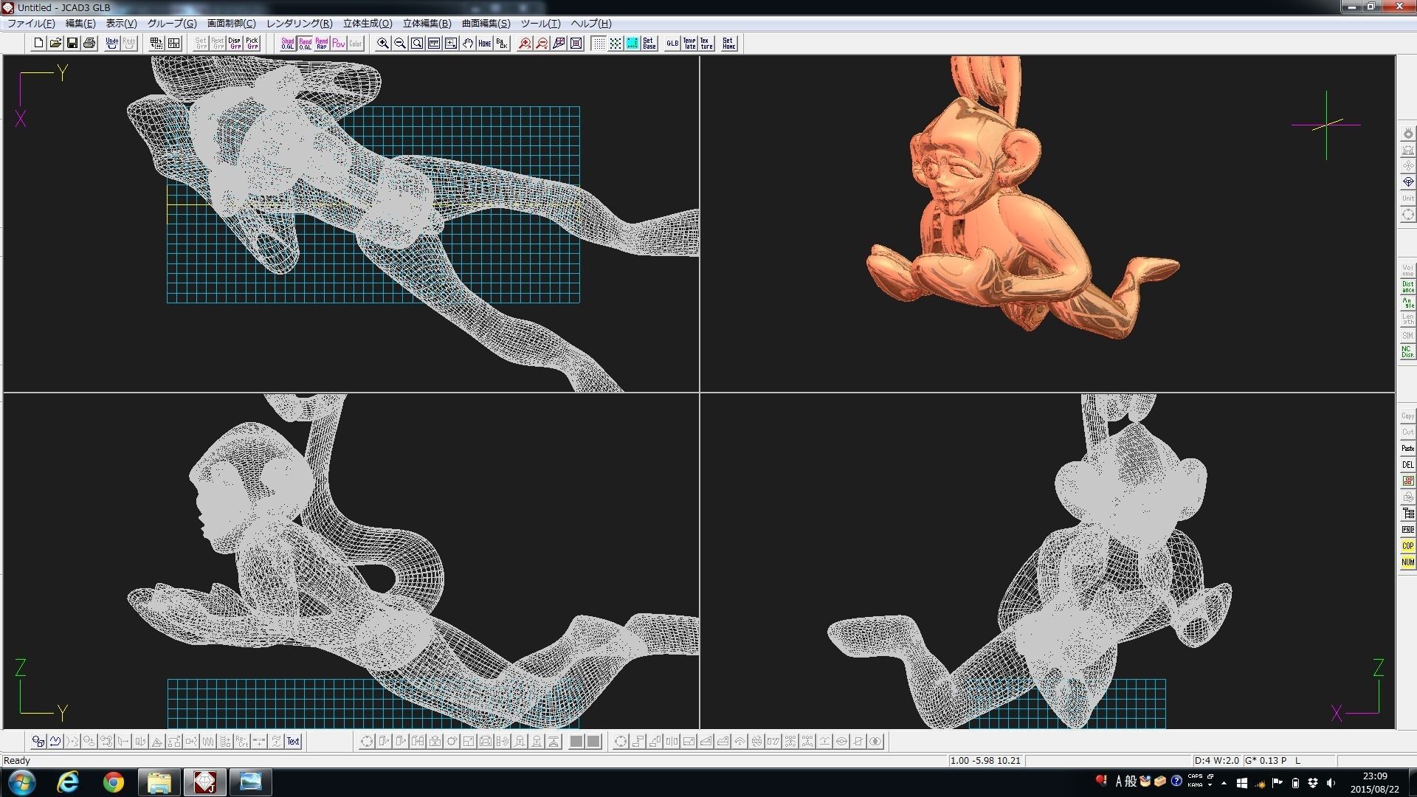Click the red zoom-in magnifier icon
The height and width of the screenshot is (797, 1417).
[x=525, y=44]
